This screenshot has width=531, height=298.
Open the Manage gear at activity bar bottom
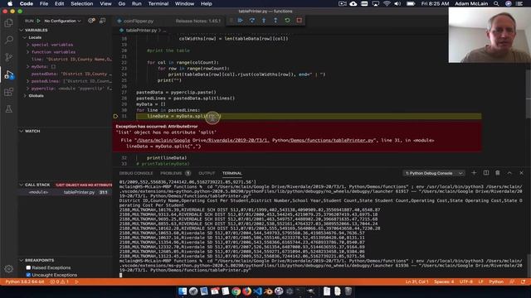pos(9,268)
